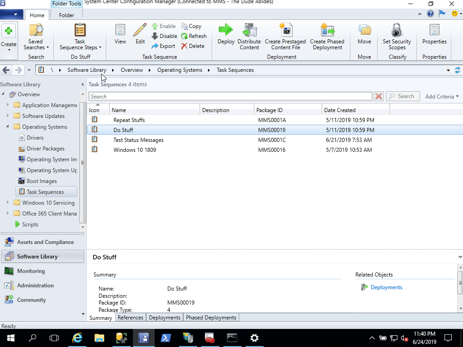
Task: Click the Create task sequence icon
Action: pyautogui.click(x=9, y=31)
